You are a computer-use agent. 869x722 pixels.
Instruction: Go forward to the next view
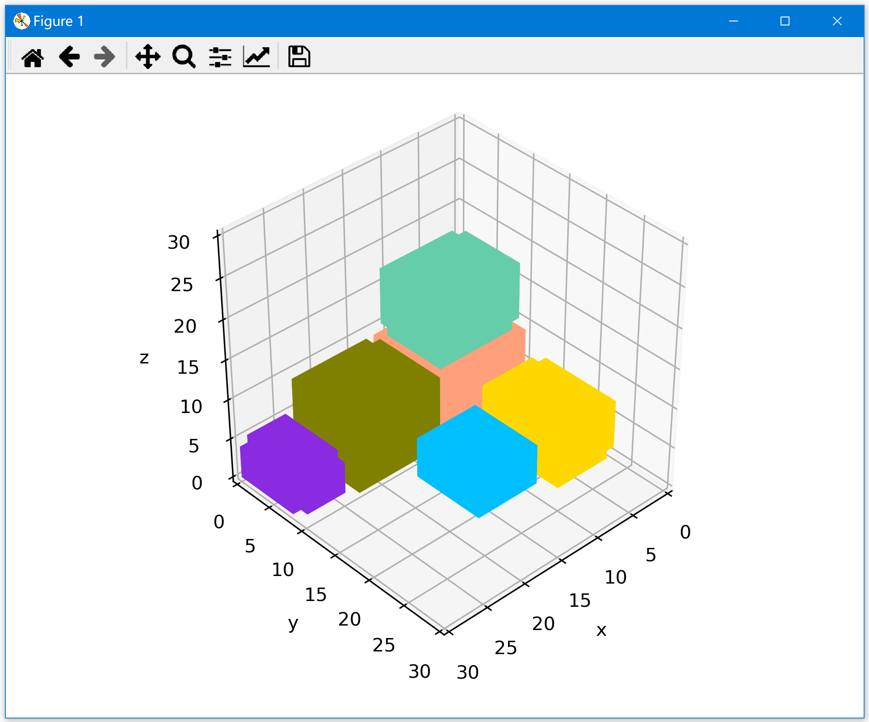105,57
